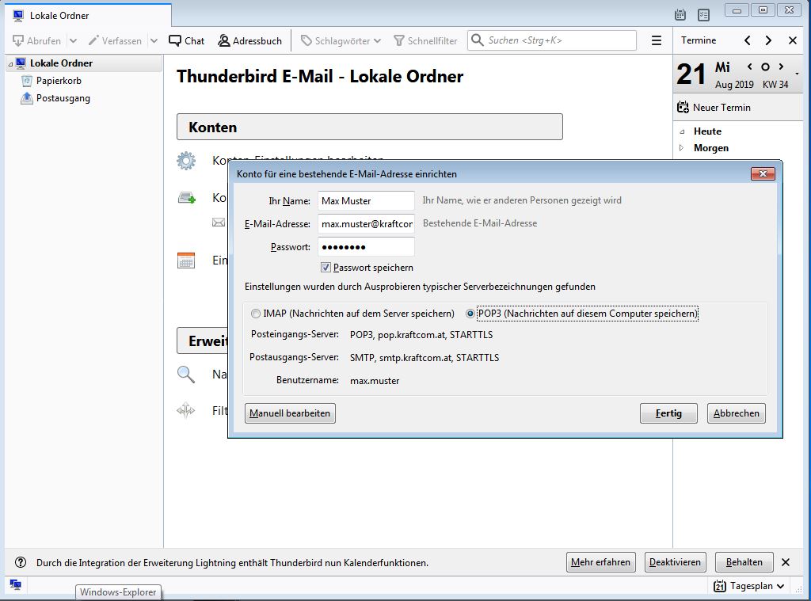The image size is (811, 601).
Task: Click small next-day arrow beside Mi
Action: (781, 67)
